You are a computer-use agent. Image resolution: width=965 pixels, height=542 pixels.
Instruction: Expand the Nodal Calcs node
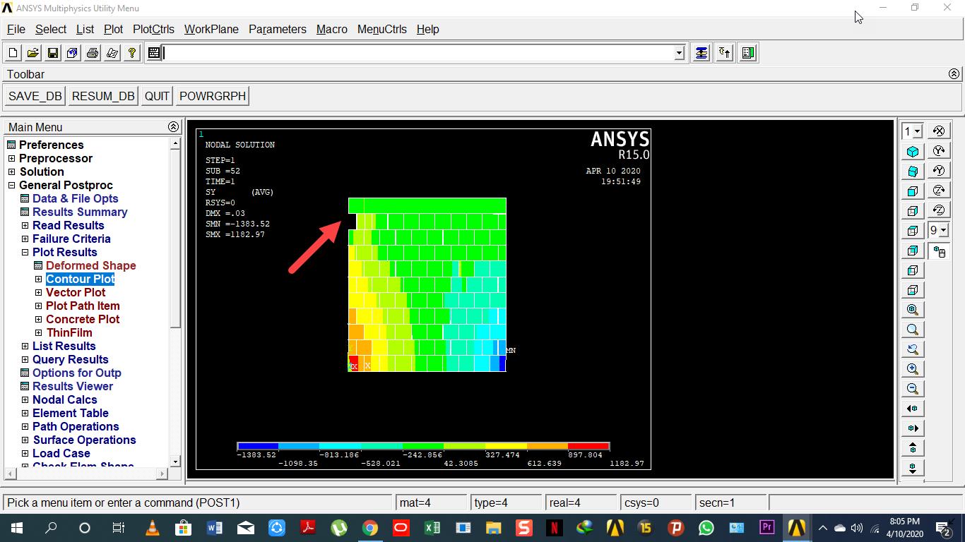coord(25,399)
